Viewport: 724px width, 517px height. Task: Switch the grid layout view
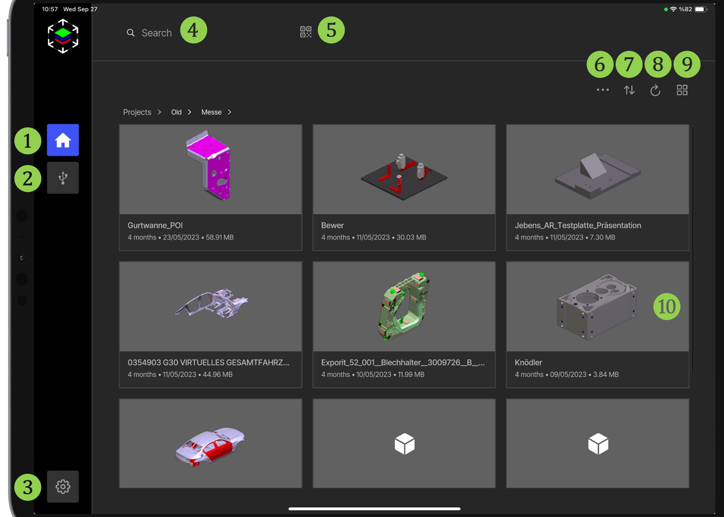(x=682, y=90)
